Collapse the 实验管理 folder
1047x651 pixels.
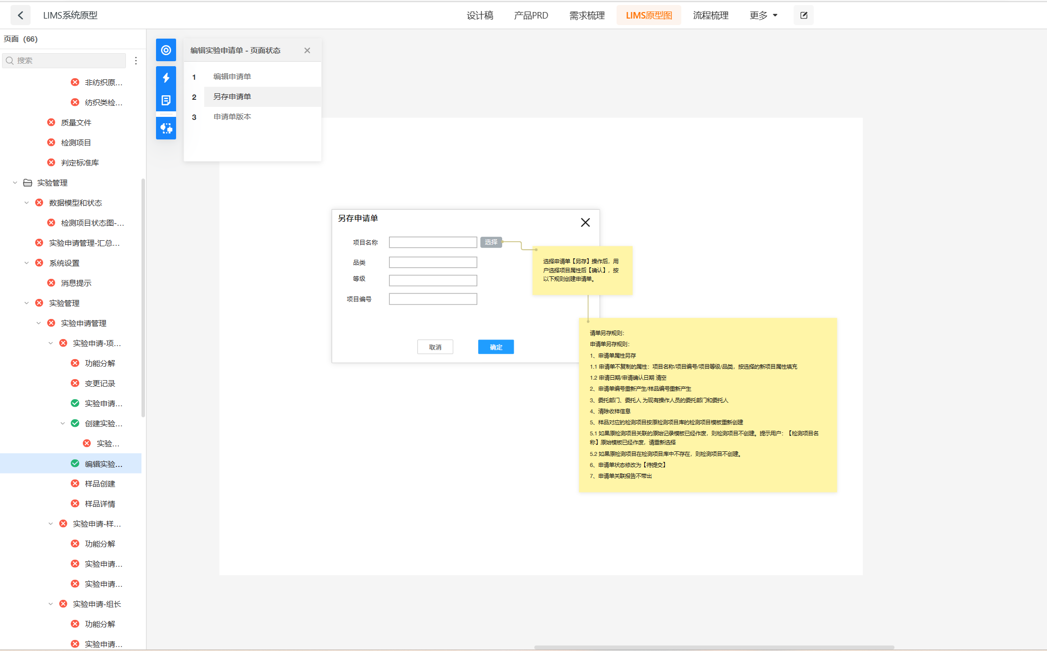pyautogui.click(x=15, y=183)
